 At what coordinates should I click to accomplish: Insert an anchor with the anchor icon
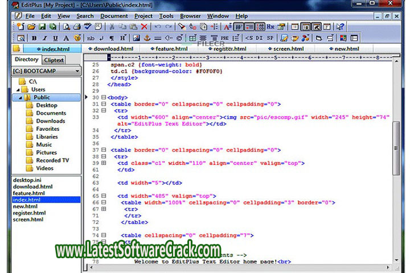146,38
